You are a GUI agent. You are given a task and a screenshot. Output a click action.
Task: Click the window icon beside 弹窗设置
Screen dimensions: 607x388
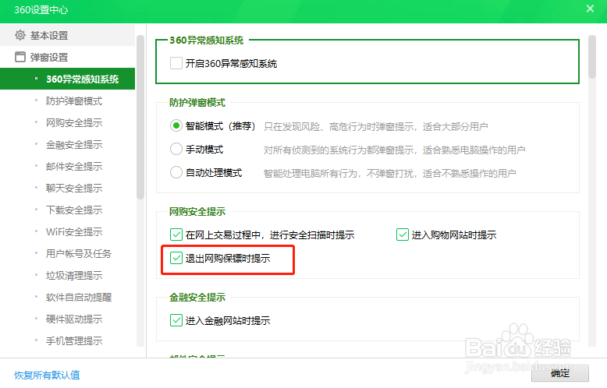tap(20, 57)
